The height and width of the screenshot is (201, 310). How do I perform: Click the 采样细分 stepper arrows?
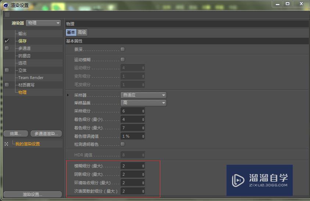(143, 111)
